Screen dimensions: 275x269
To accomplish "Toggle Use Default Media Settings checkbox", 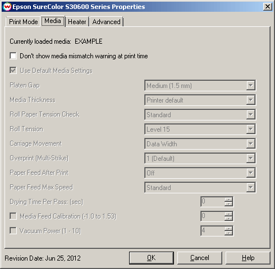I will coord(13,71).
